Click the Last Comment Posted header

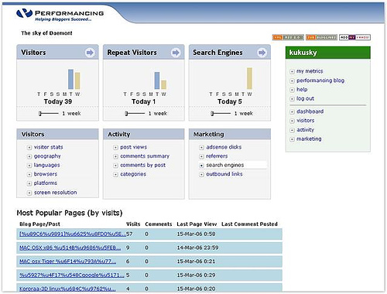(x=249, y=224)
